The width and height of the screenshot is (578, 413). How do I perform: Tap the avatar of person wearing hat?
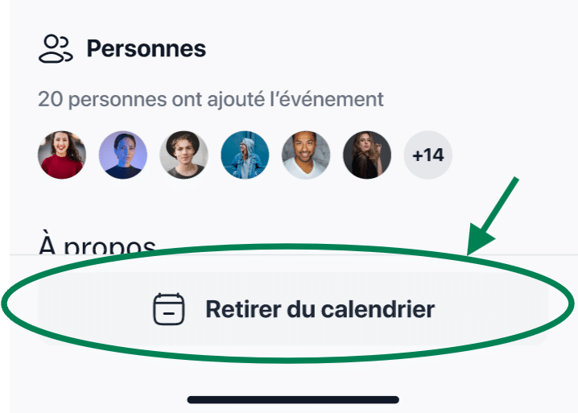(x=184, y=155)
